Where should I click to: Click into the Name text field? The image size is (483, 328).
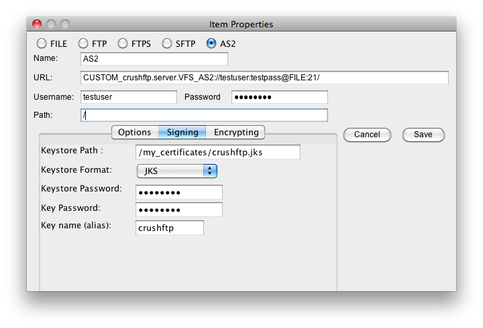point(154,59)
